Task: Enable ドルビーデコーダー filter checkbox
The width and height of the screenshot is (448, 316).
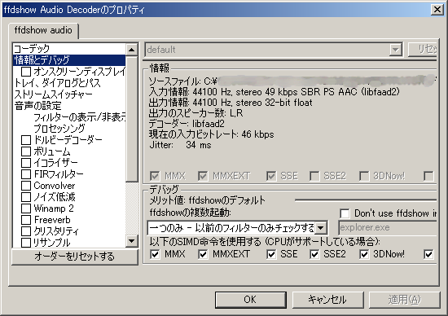Action: click(x=26, y=140)
